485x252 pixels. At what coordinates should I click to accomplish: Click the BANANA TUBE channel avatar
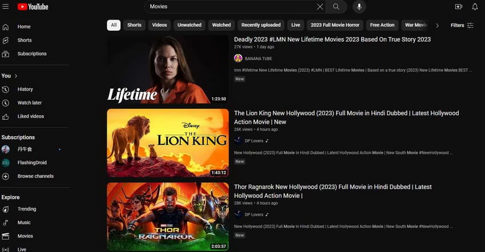[x=238, y=58]
